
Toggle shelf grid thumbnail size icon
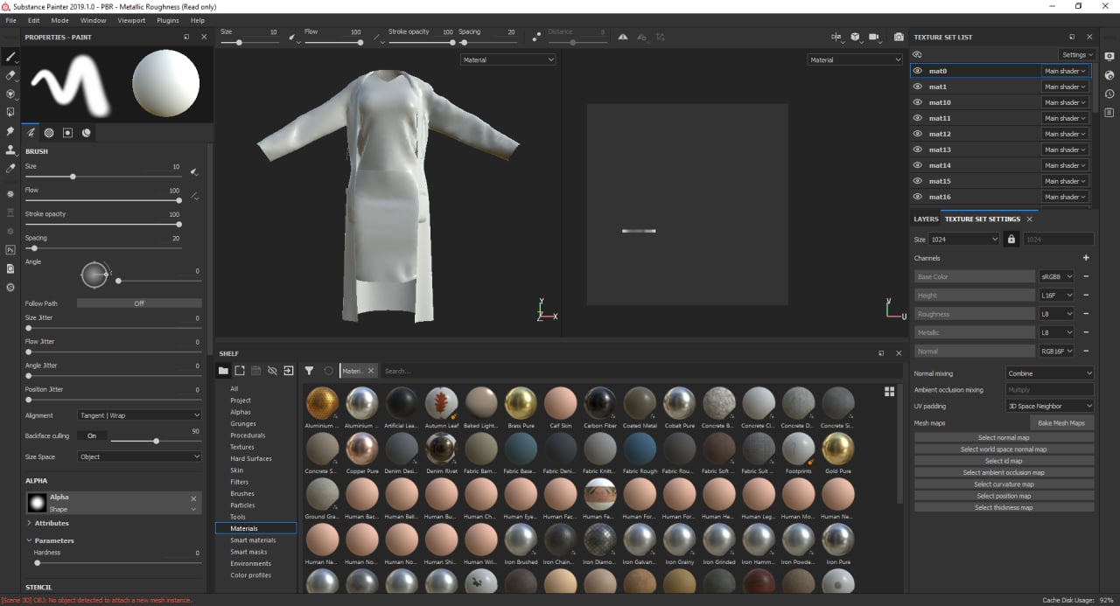pos(890,392)
